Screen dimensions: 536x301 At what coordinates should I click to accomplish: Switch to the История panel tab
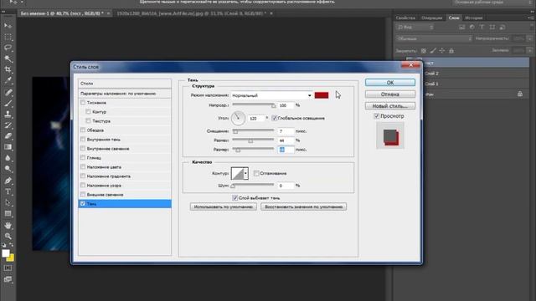point(474,18)
